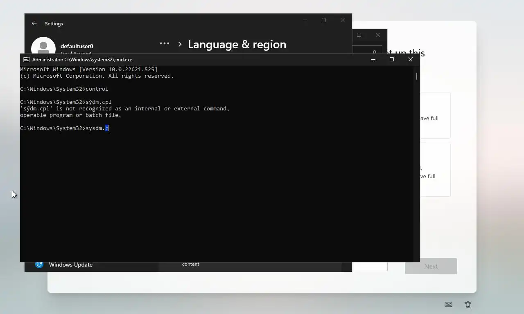524x314 pixels.
Task: Click the Next button in setup
Action: 431,266
